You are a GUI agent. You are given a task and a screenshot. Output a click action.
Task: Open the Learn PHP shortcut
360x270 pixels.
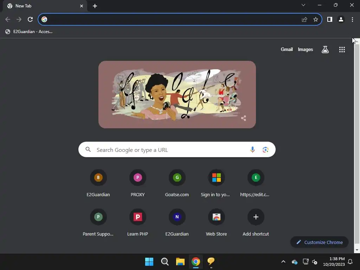coord(137,223)
